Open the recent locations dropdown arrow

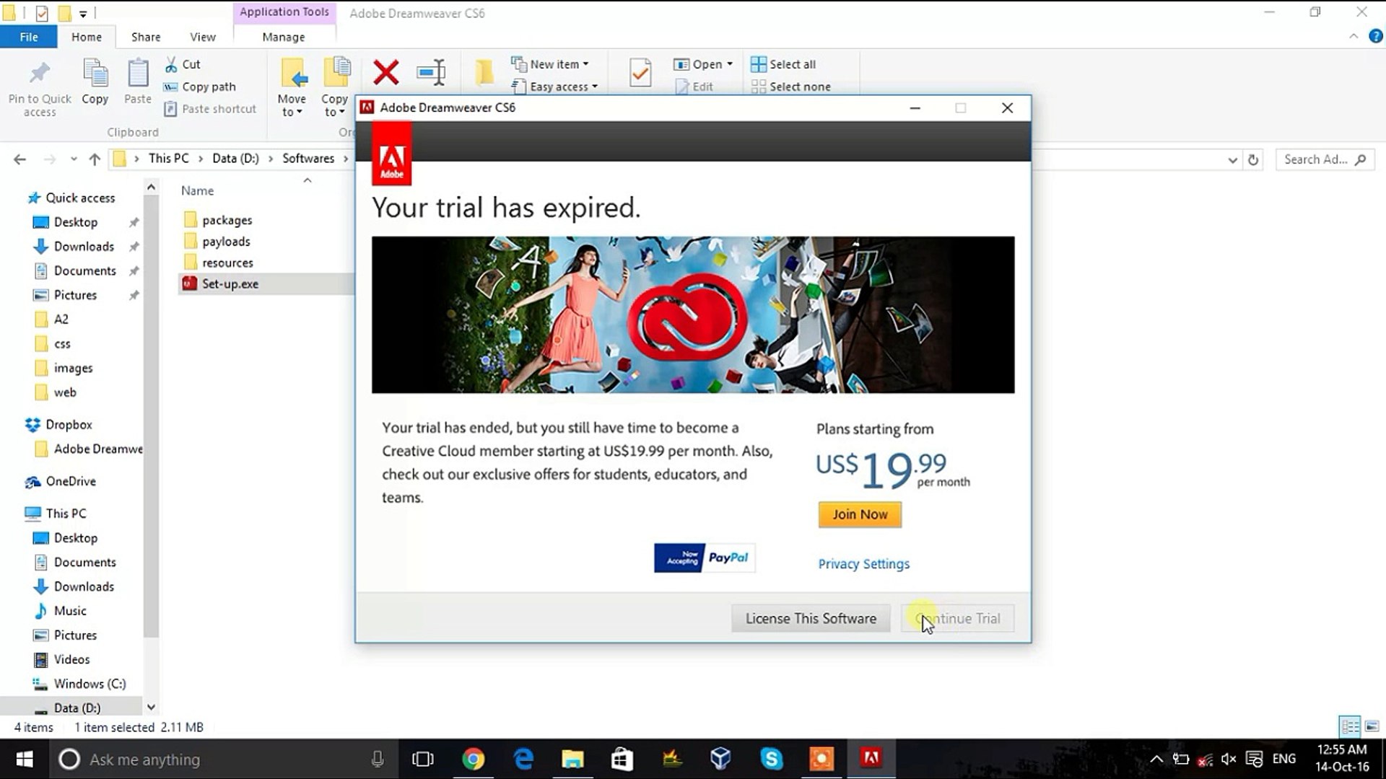pyautogui.click(x=73, y=159)
